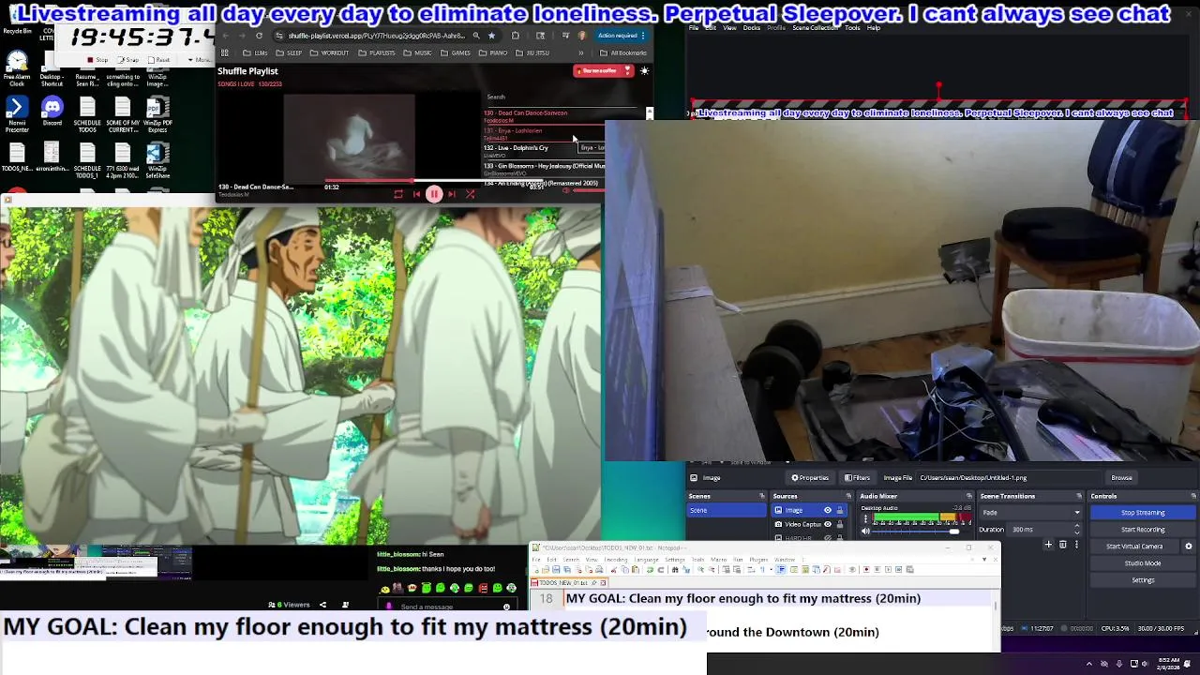The width and height of the screenshot is (1200, 675).
Task: Open the WORKOUT bookmark folder
Action: point(330,53)
